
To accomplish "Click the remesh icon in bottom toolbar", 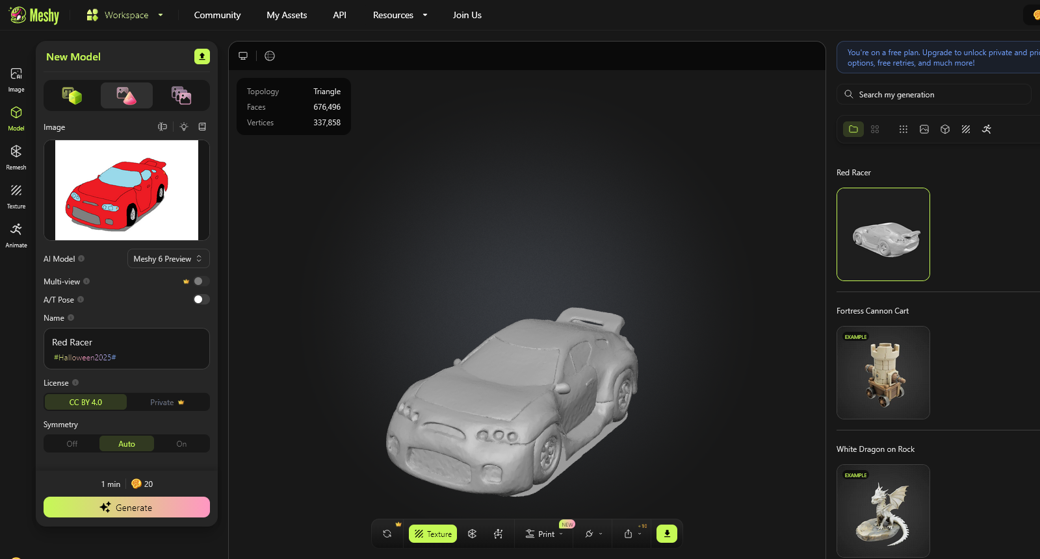I will [473, 534].
